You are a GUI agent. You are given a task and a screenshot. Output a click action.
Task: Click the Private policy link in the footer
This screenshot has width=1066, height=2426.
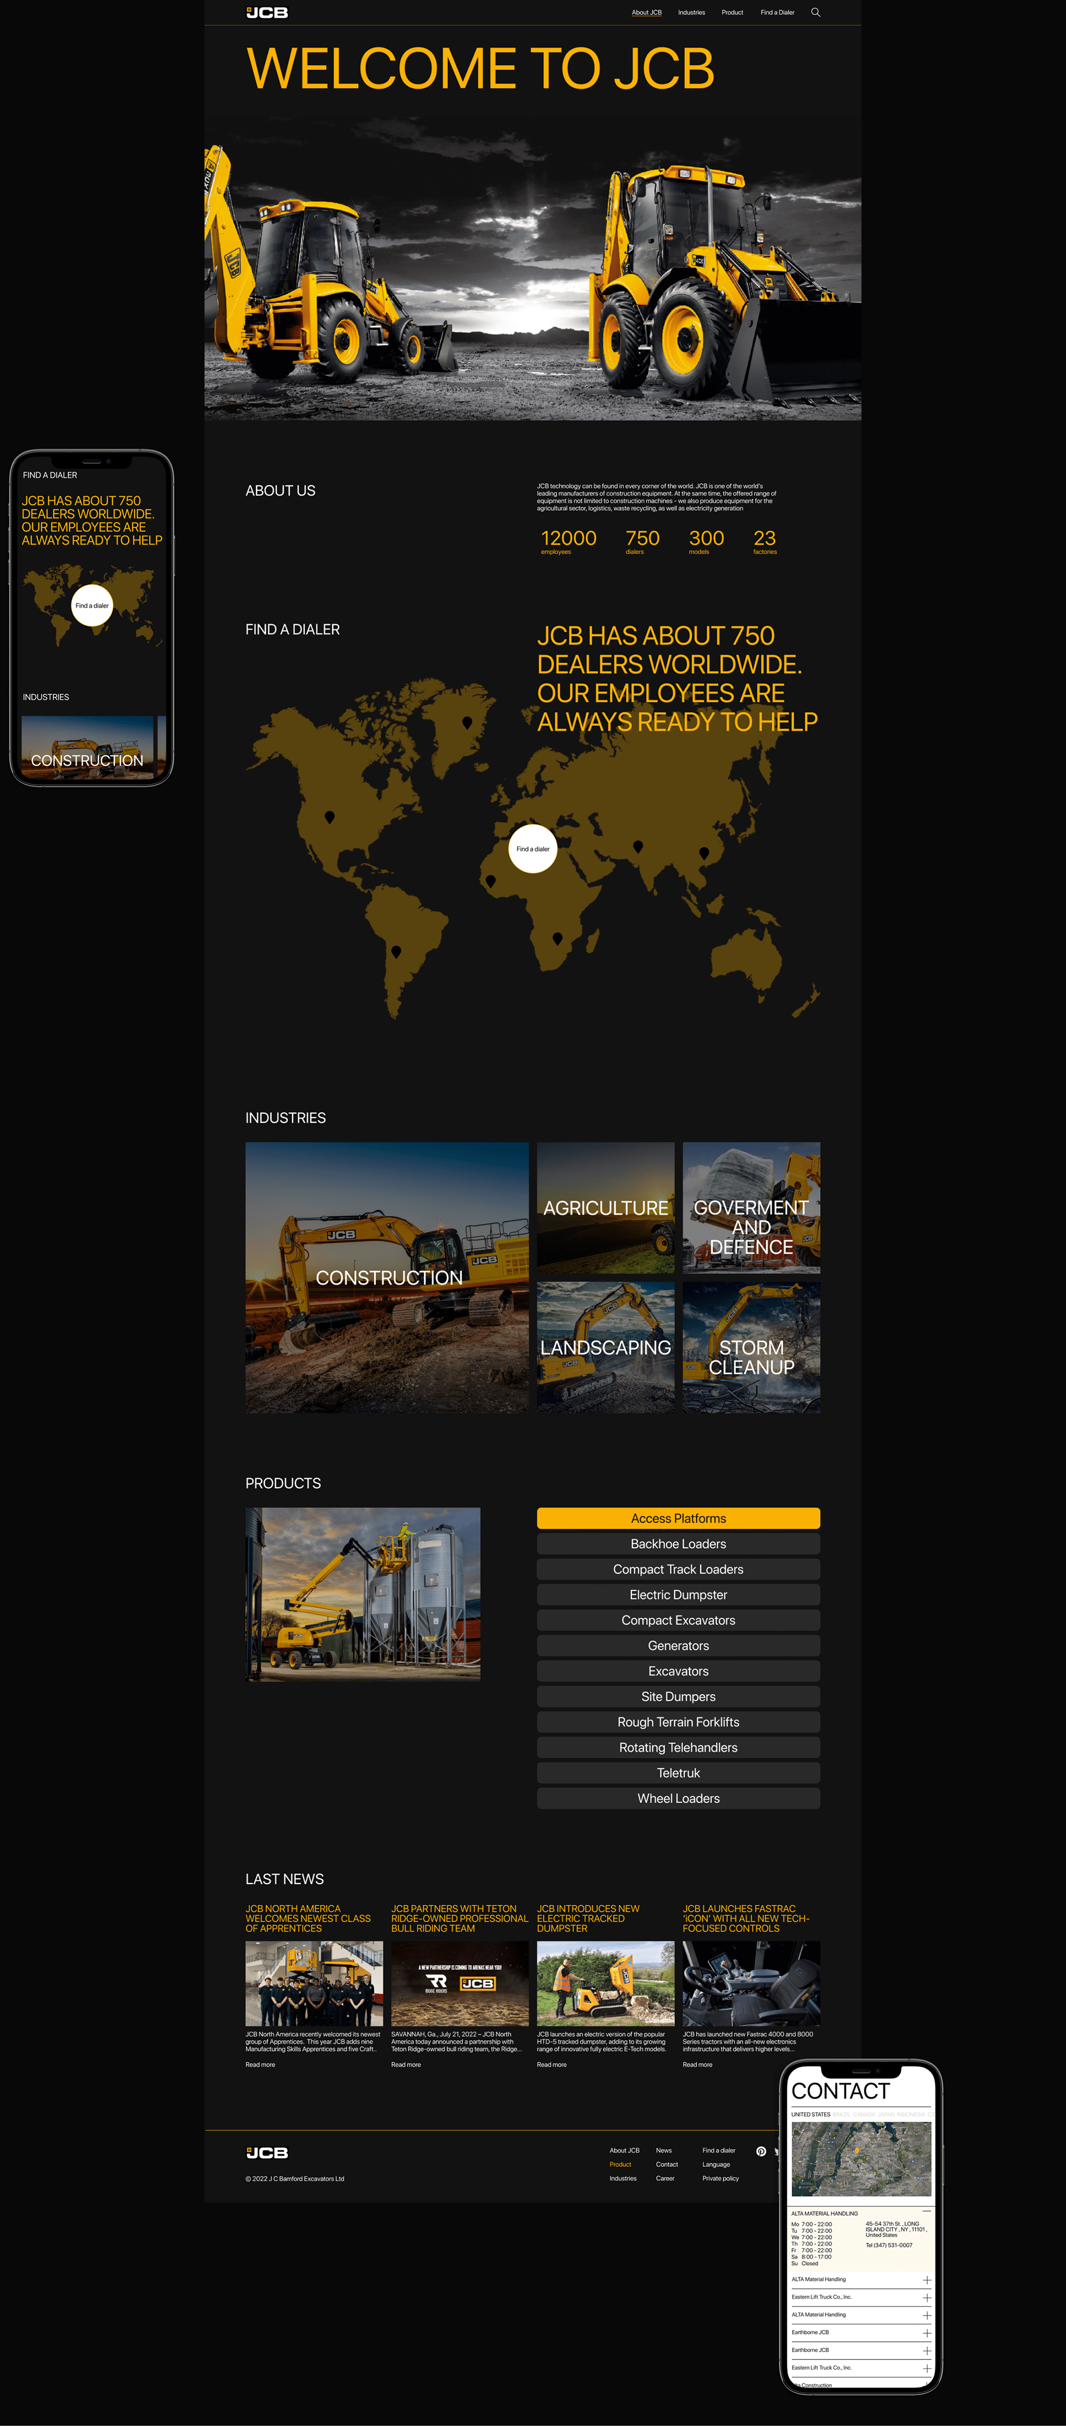tap(721, 2178)
